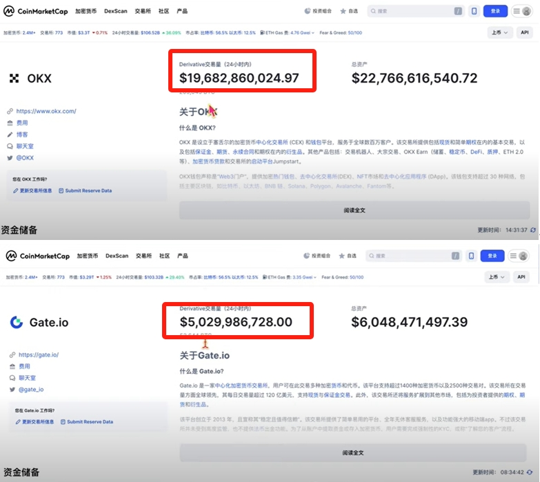Click the OKX exchange logo icon
Screen dimensions: 540x482
tap(14, 79)
